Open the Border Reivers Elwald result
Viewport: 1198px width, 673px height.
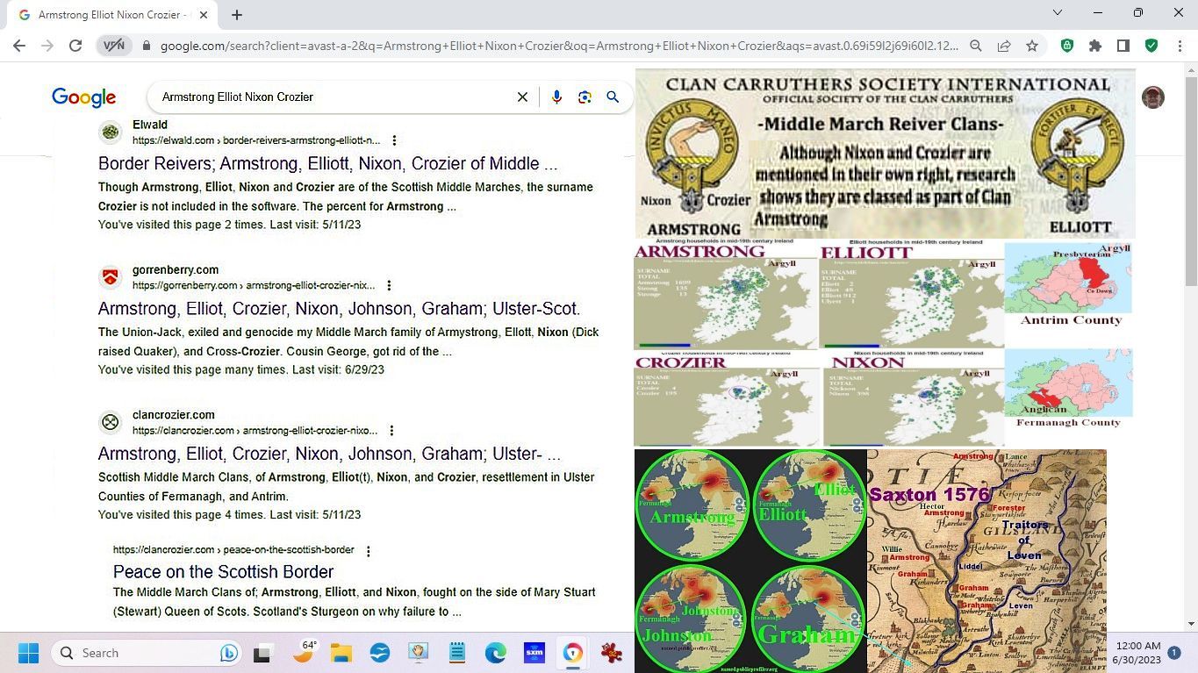tap(327, 164)
